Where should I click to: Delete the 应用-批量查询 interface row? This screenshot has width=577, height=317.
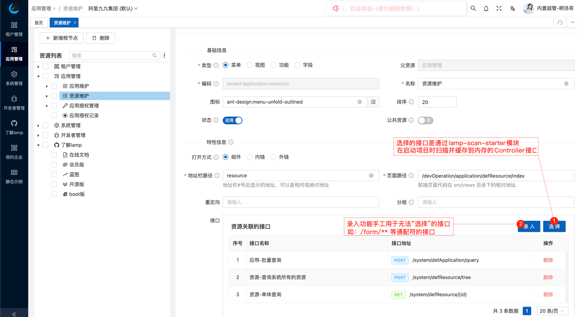tap(548, 260)
